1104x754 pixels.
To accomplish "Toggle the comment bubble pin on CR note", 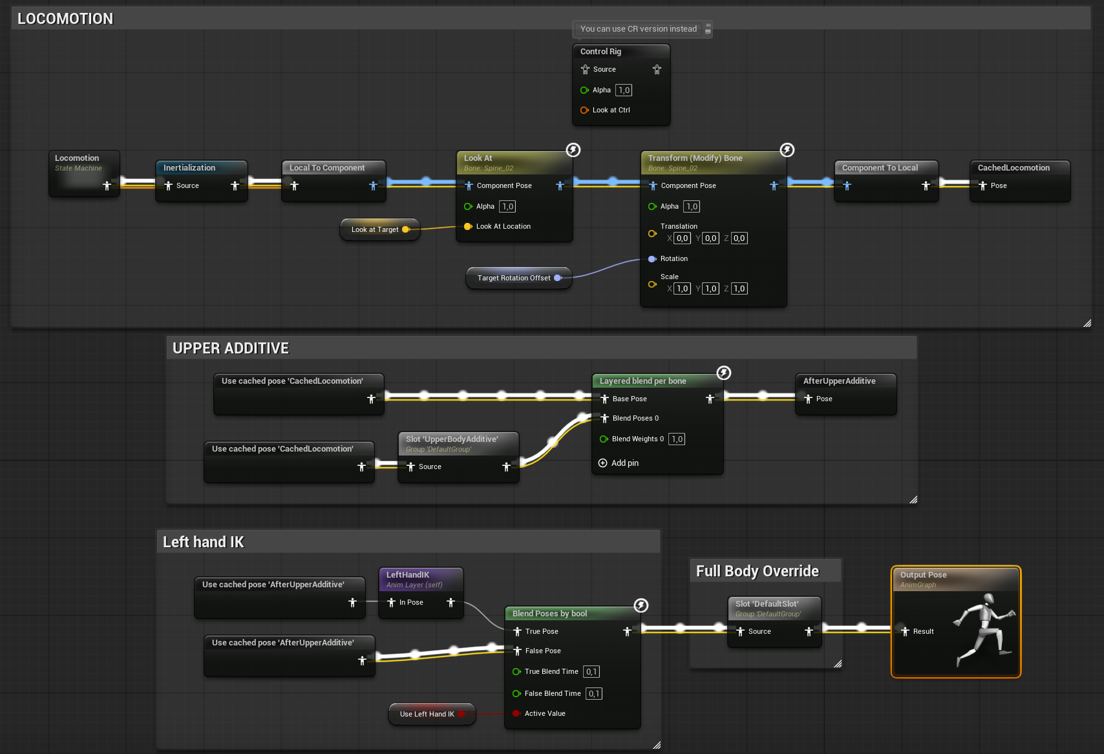I will [x=708, y=28].
